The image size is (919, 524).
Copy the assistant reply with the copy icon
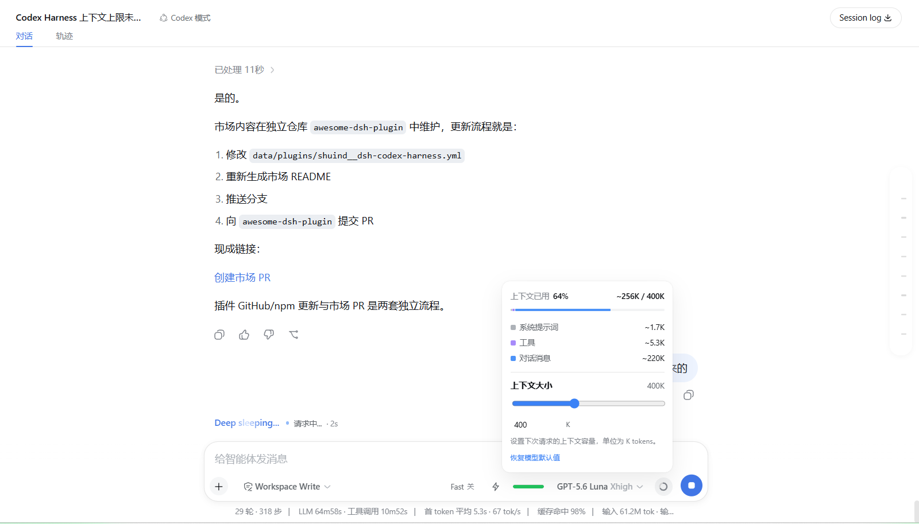219,335
